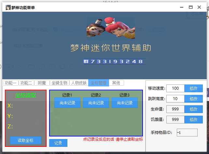The height and width of the screenshot is (154, 209).
Task: Open the 其他 tab
Action: tap(116, 83)
